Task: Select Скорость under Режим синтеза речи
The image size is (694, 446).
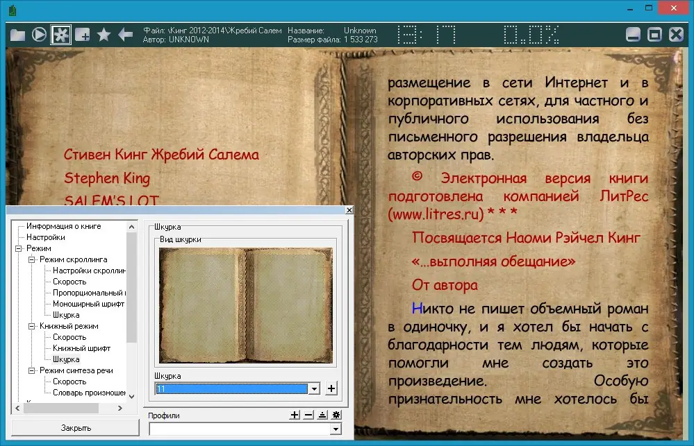Action: click(x=69, y=381)
